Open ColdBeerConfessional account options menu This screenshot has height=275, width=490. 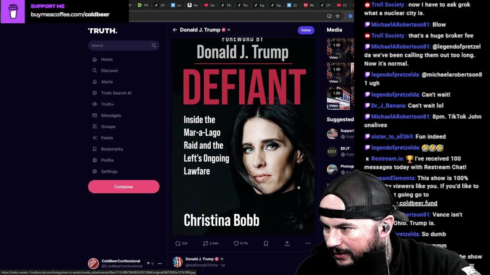coord(160,264)
